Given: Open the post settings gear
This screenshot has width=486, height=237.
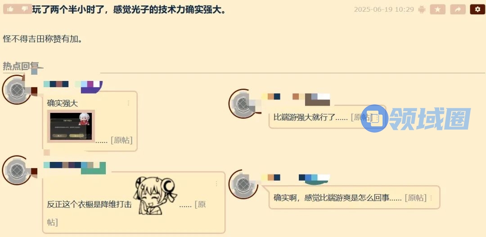Looking at the screenshot, I should click(x=477, y=9).
